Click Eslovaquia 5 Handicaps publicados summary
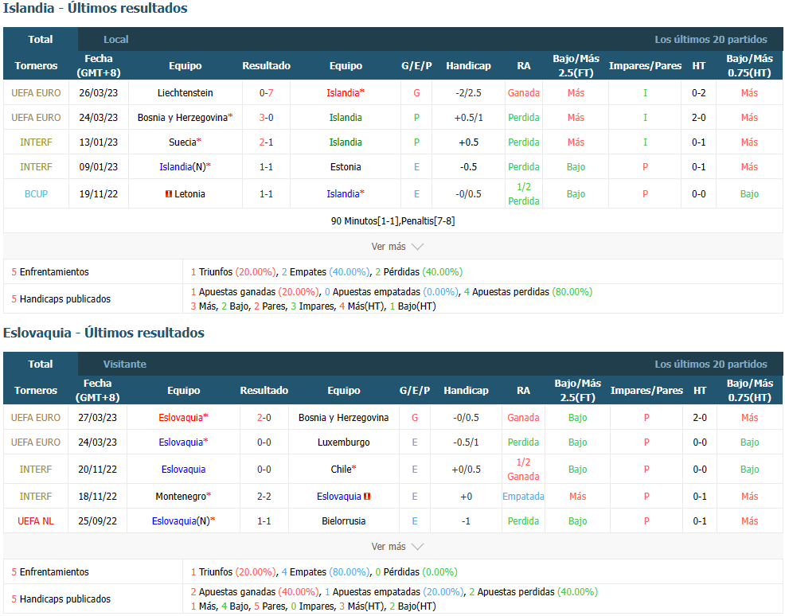785x616 pixels. [x=61, y=598]
